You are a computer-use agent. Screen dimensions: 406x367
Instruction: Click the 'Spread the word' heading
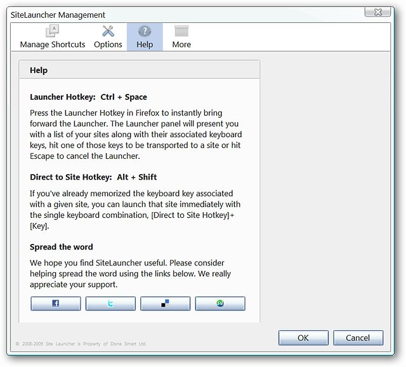click(61, 247)
